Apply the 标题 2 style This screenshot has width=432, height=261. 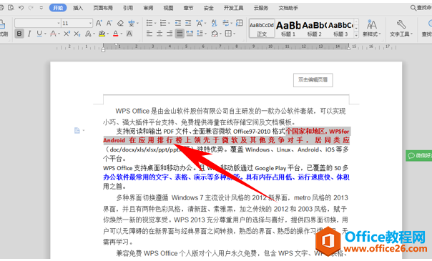[315, 29]
